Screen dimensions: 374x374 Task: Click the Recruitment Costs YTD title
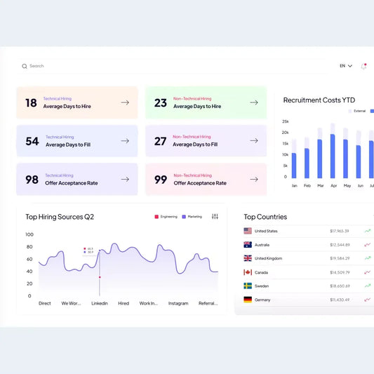point(319,100)
